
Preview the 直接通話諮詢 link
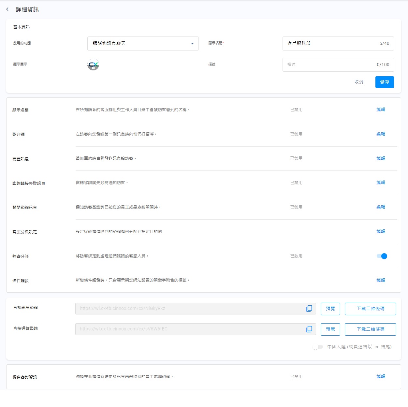(330, 329)
